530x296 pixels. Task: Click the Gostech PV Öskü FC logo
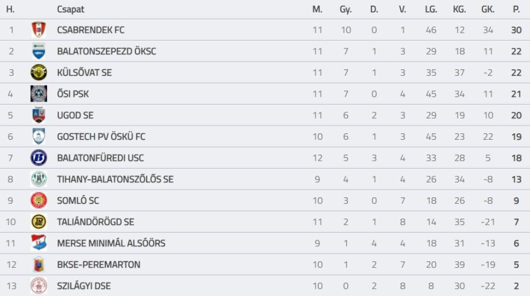click(x=38, y=136)
